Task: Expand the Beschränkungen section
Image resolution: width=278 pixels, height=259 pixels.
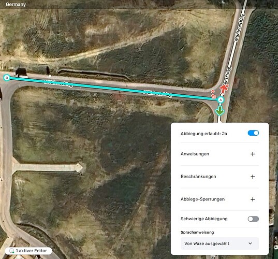Action: point(253,177)
